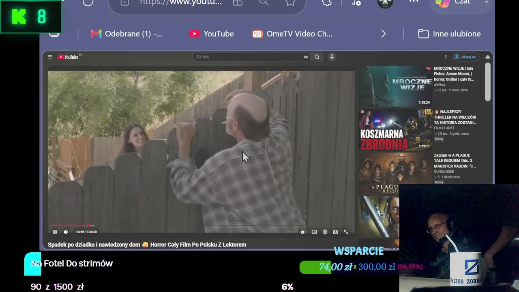Click the page vertical scrollbar thumb
The image size is (519, 292).
(x=488, y=81)
